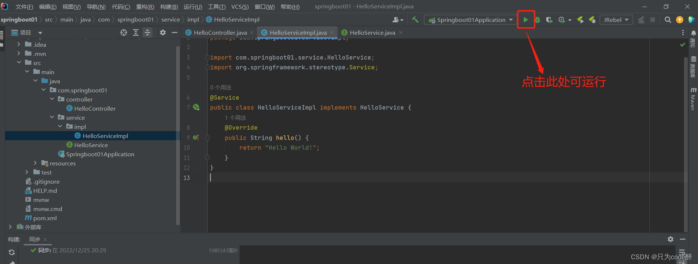Expand the .idea folder
The height and width of the screenshot is (264, 698).
(19, 44)
